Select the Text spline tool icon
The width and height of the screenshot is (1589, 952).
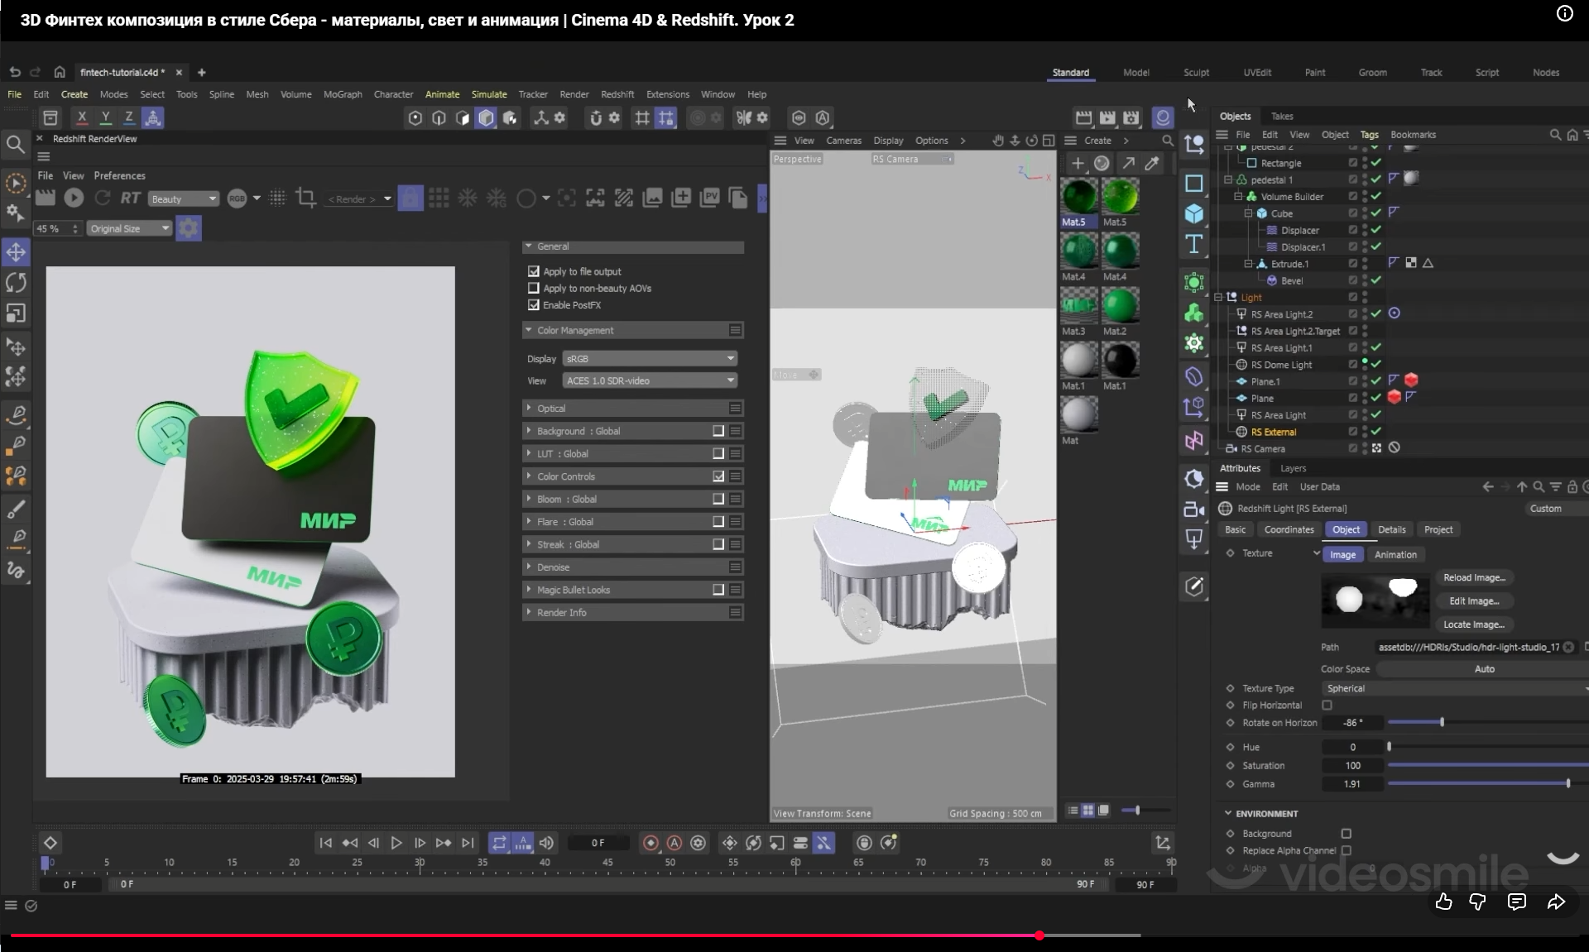click(x=1193, y=244)
